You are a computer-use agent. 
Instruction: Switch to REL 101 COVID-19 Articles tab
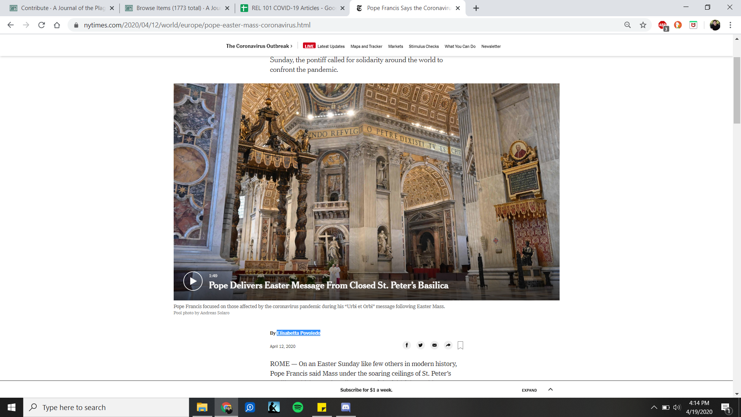click(x=292, y=8)
